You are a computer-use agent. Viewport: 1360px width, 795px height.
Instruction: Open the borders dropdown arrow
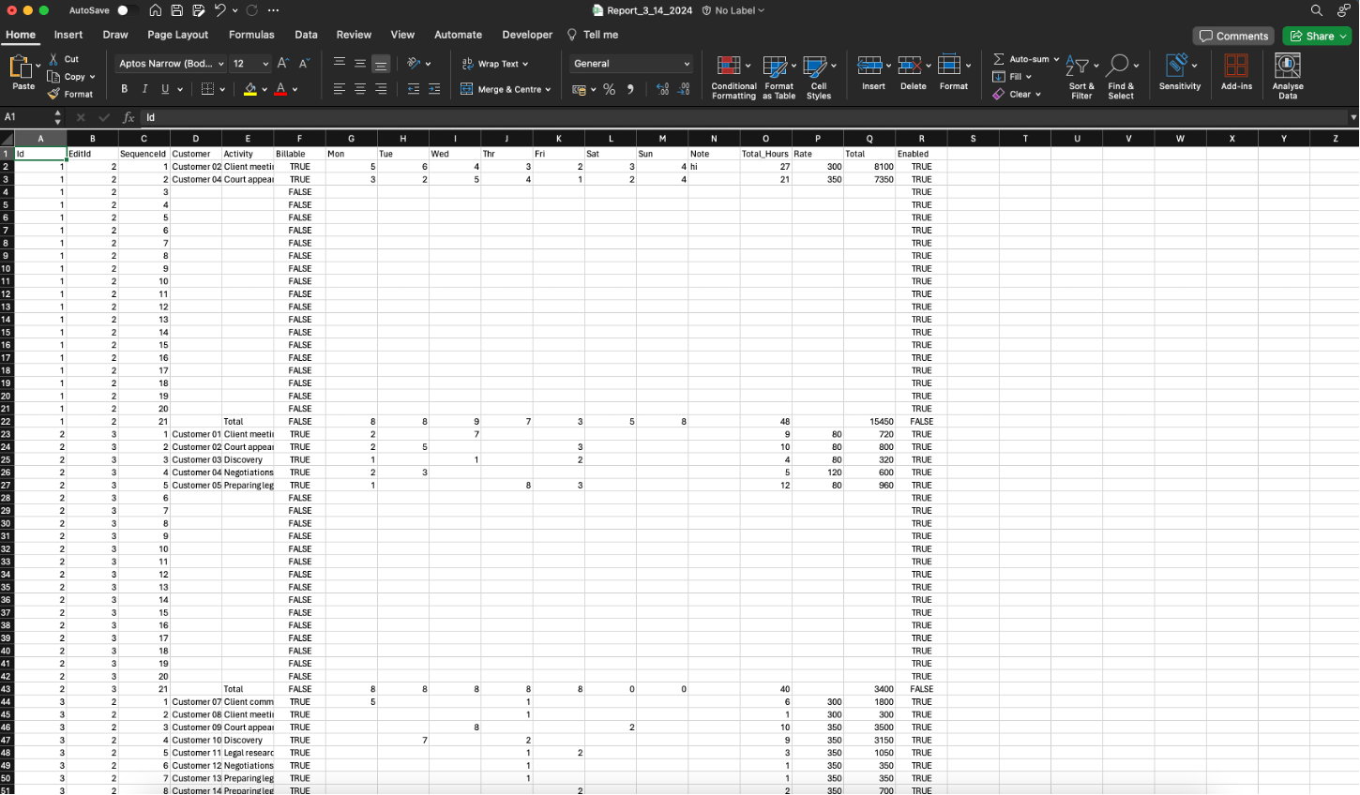pyautogui.click(x=221, y=89)
